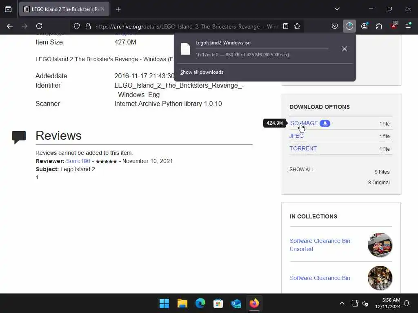Open network status tray icon
The width and height of the screenshot is (418, 313).
355,303
